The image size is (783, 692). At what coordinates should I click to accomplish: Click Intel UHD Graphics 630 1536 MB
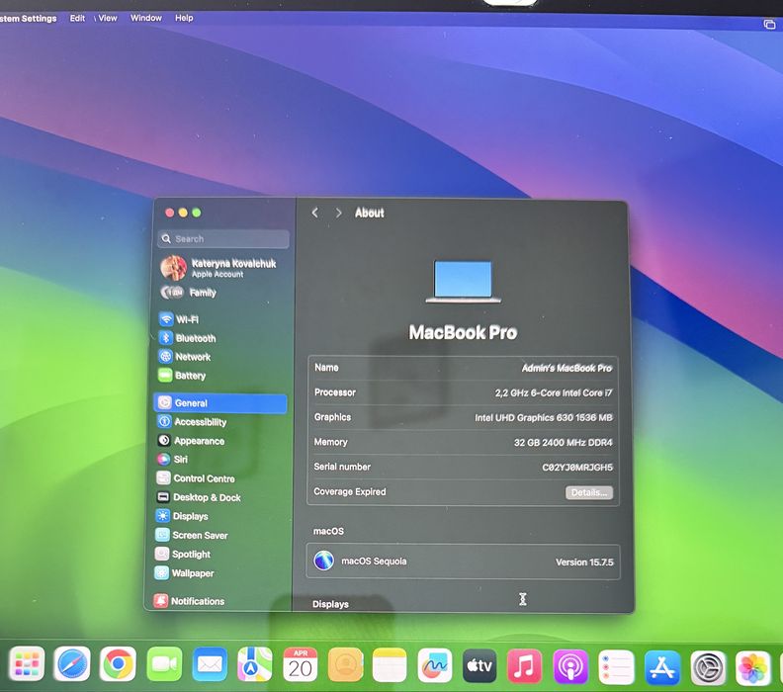click(544, 417)
